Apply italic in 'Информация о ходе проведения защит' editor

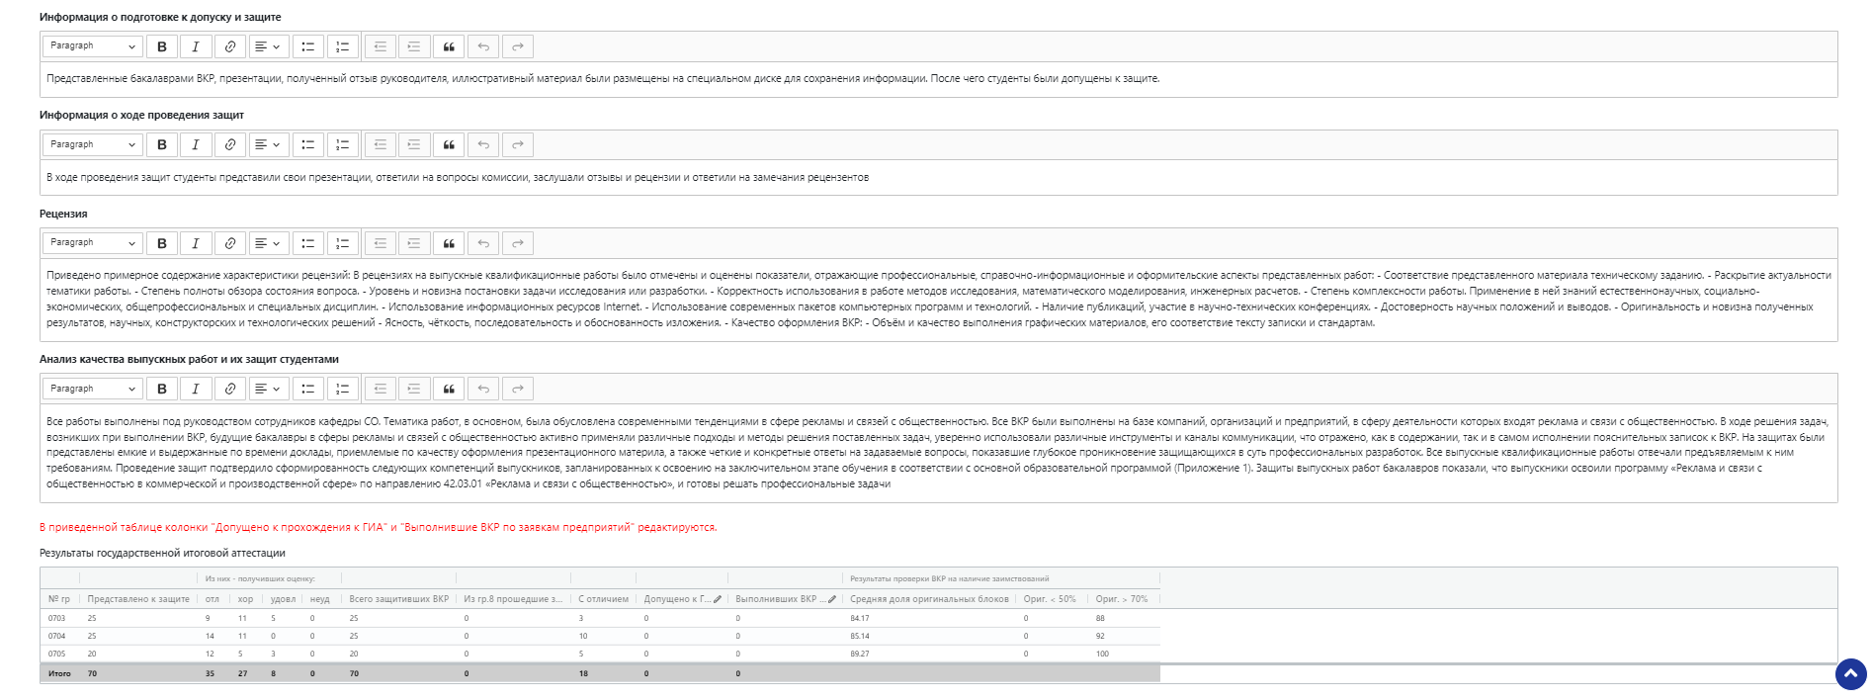(x=196, y=144)
